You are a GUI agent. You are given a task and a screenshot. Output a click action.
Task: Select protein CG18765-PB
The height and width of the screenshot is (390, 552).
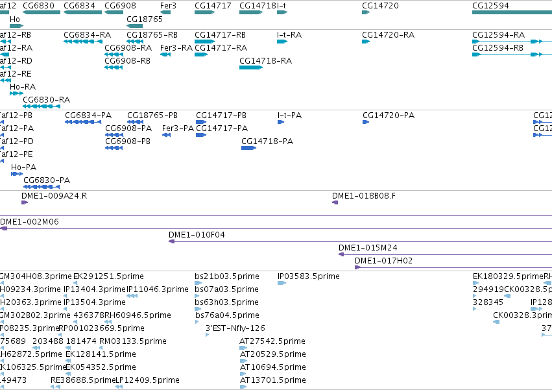coord(135,122)
